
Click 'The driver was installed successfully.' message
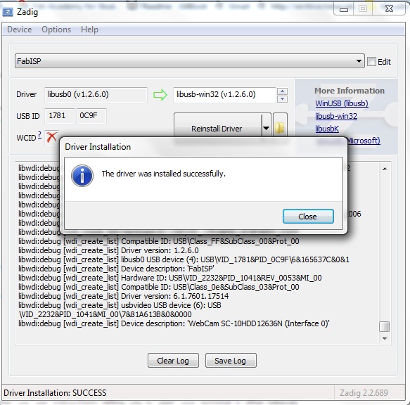coord(163,174)
